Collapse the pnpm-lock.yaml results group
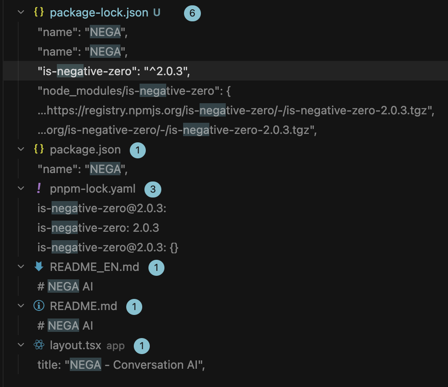This screenshot has height=387, width=448. (x=20, y=189)
